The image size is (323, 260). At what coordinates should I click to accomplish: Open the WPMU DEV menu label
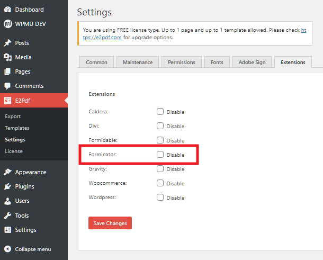(31, 24)
